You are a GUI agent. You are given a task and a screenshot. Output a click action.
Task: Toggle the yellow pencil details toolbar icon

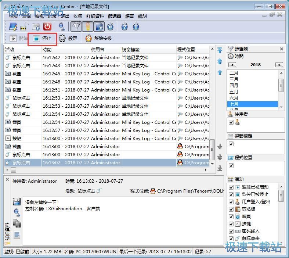[87, 27]
